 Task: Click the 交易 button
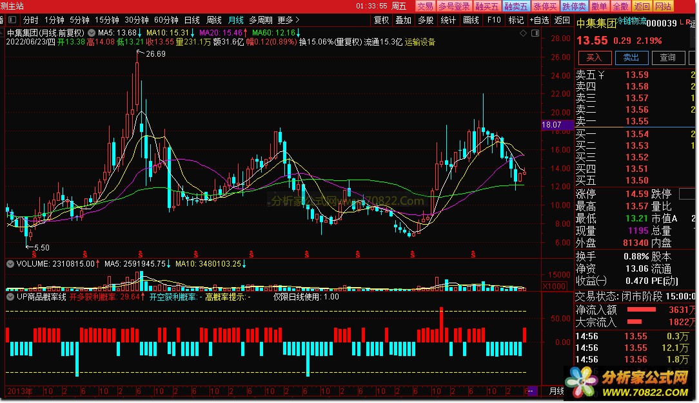425,6
